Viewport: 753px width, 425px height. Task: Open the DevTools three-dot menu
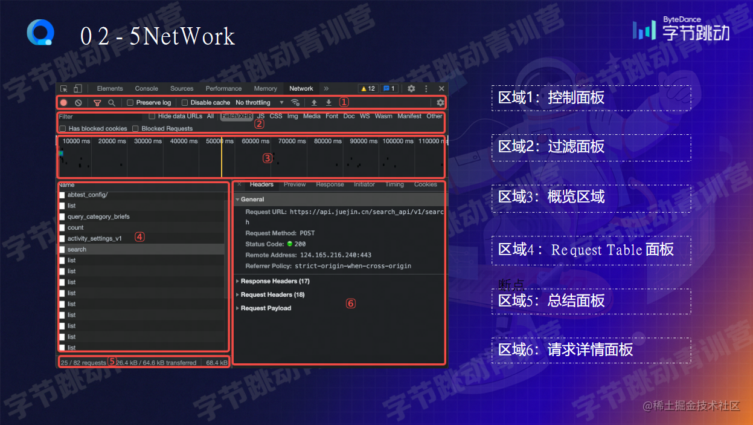click(426, 88)
